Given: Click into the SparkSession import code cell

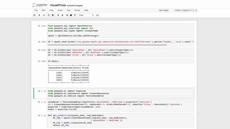Looking at the screenshot, I should 120,31.
